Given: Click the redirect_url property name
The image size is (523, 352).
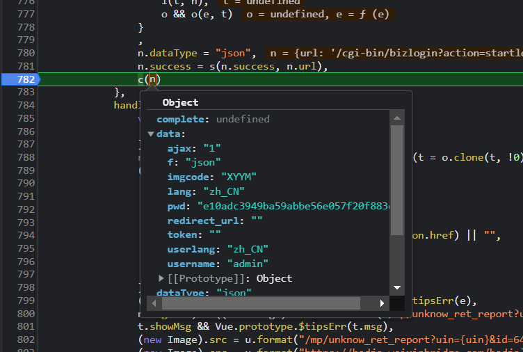Looking at the screenshot, I should coord(203,221).
